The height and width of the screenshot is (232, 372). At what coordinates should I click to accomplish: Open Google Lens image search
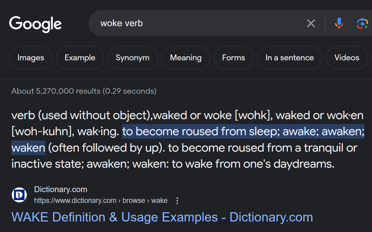click(362, 23)
